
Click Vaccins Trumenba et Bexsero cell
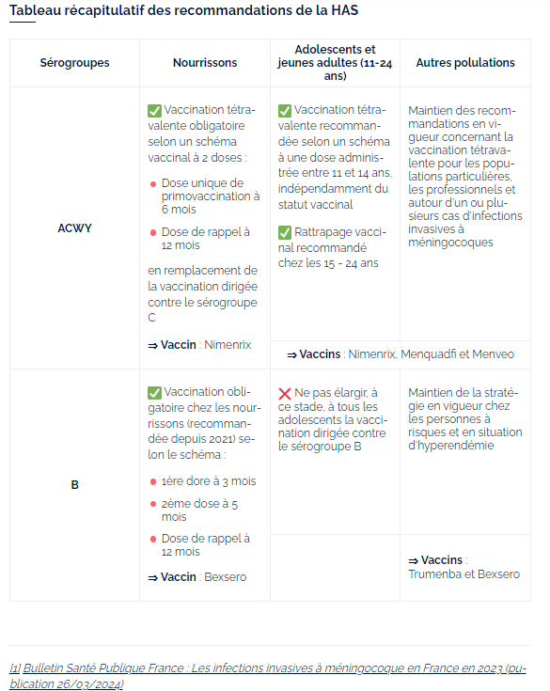pos(464,567)
